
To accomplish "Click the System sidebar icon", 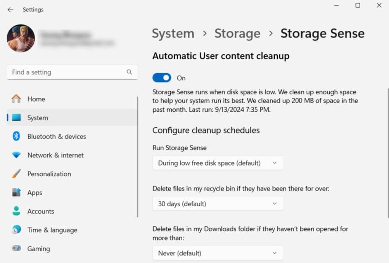I will coord(16,118).
